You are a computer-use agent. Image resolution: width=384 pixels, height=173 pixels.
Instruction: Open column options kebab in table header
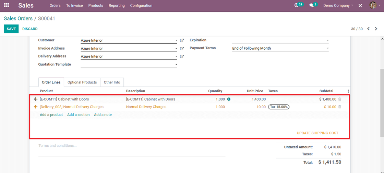pyautogui.click(x=348, y=91)
